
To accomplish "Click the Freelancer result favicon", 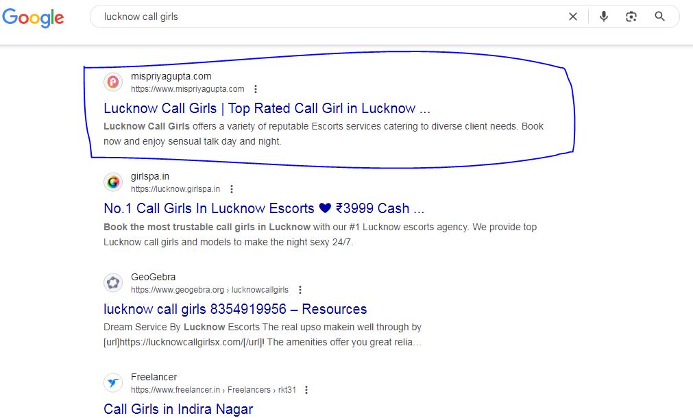I will pyautogui.click(x=112, y=383).
